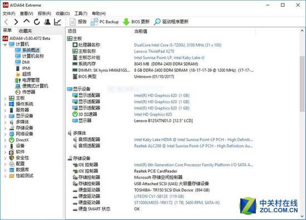Open the 工具(T) menu
The image size is (306, 220).
click(81, 13)
